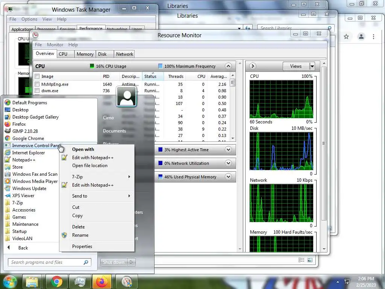The height and width of the screenshot is (289, 385).
Task: Open the Views dropdown arrow
Action: point(312,66)
